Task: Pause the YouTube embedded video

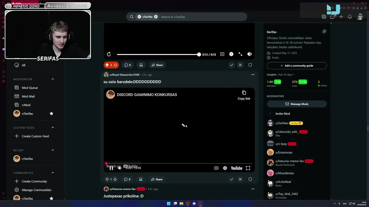Action: coord(111,168)
